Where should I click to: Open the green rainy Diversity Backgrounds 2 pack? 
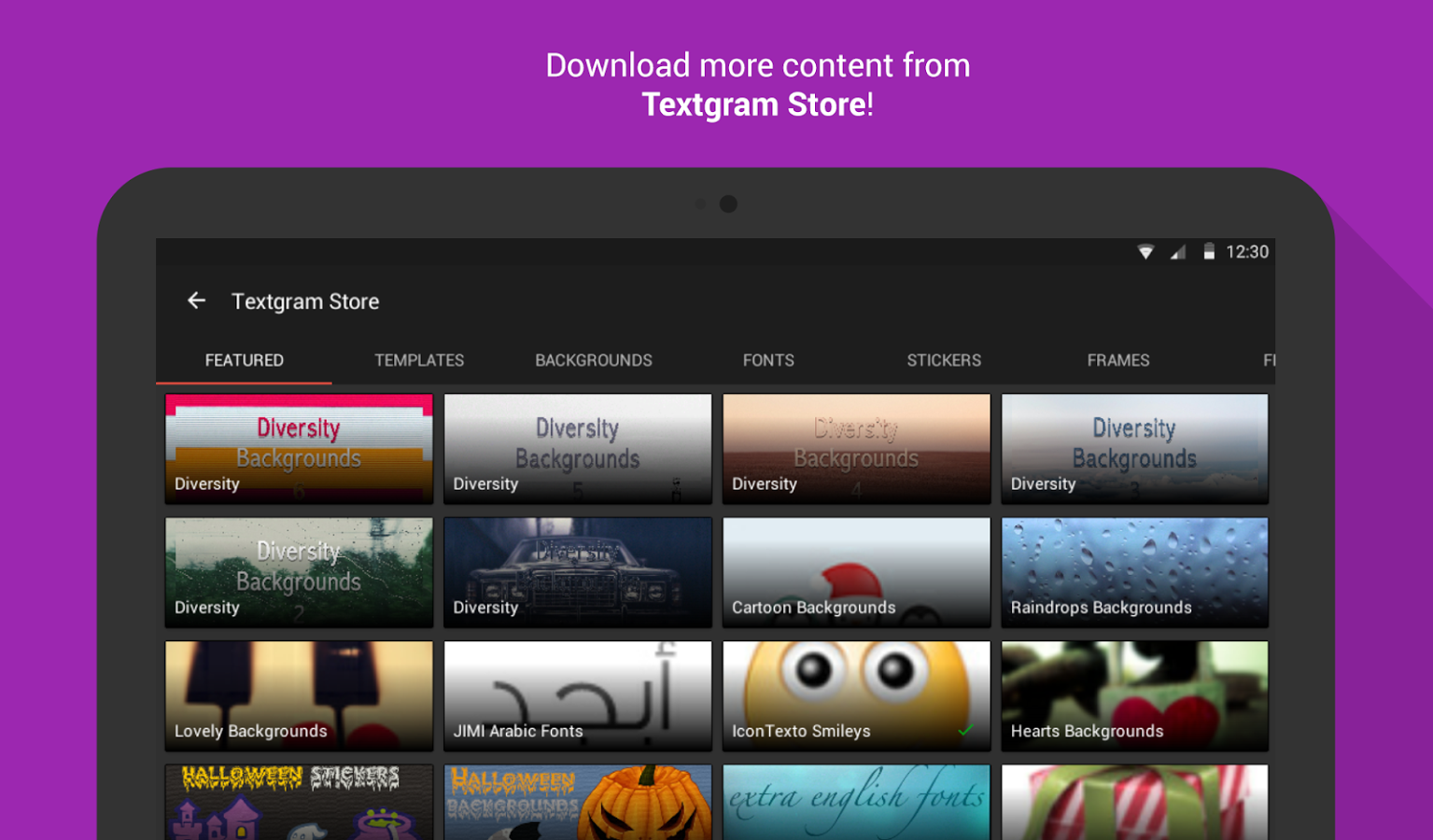click(x=299, y=572)
